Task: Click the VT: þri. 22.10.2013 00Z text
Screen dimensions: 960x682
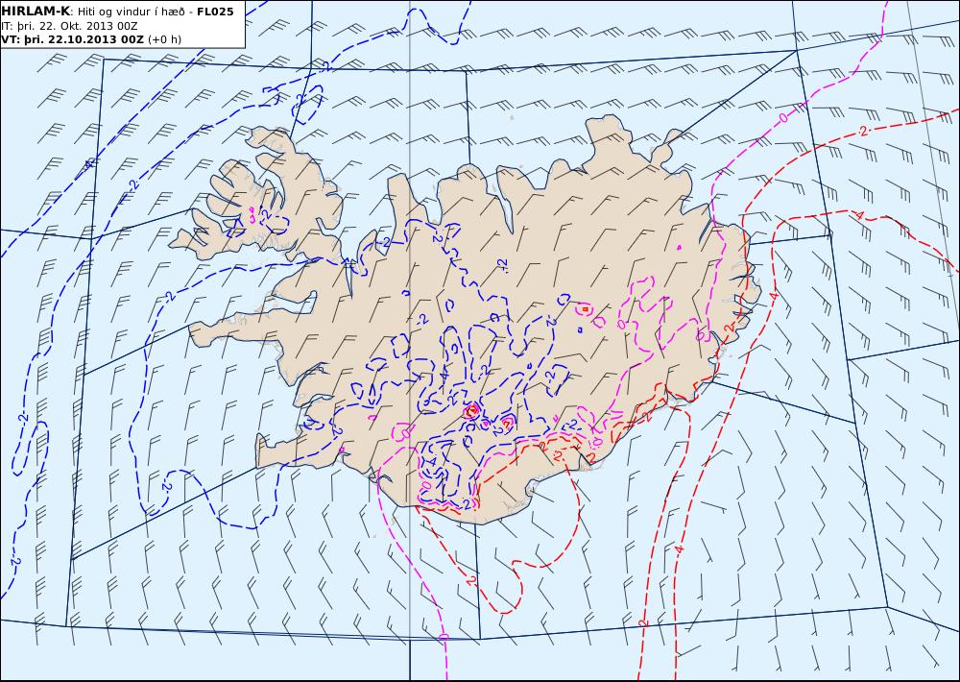Action: [x=72, y=39]
